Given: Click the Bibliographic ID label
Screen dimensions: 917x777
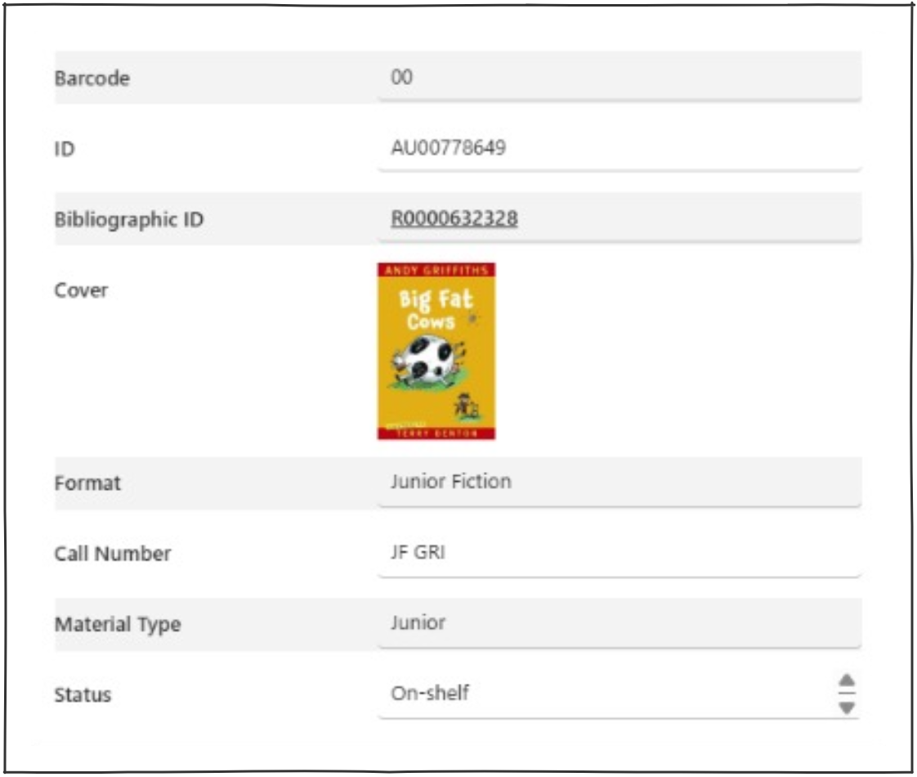Looking at the screenshot, I should pyautogui.click(x=128, y=219).
